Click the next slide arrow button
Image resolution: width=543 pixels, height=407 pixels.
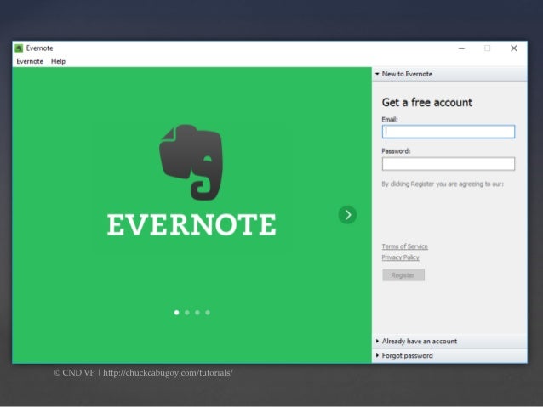347,215
